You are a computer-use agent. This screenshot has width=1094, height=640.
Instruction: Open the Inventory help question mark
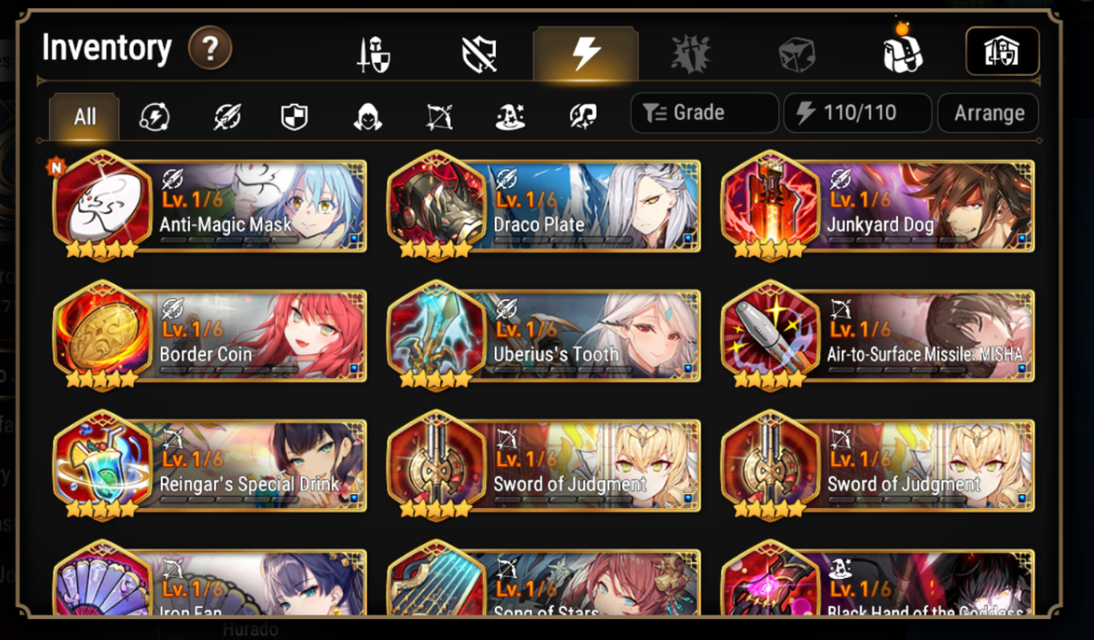coord(210,48)
